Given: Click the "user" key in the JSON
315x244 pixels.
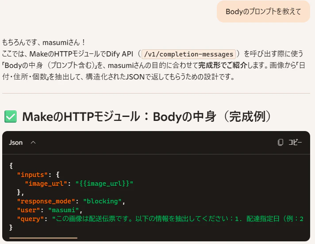Looking at the screenshot, I should point(28,210).
